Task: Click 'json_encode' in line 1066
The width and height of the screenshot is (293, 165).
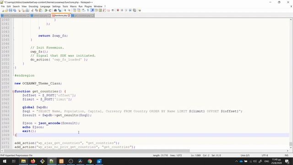Action: pyautogui.click(x=49, y=123)
